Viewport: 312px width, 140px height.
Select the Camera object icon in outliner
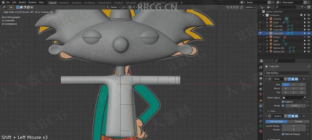[x=271, y=19]
